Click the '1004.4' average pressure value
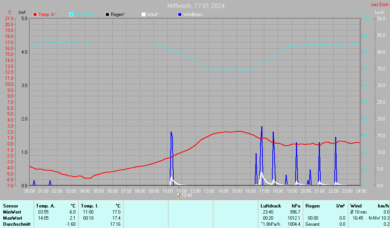The image size is (390, 228). point(294,224)
